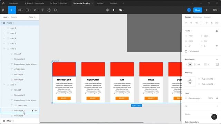This screenshot has width=221, height=124.
Task: Select the Rectangle shape tool
Action: pos(27,10)
